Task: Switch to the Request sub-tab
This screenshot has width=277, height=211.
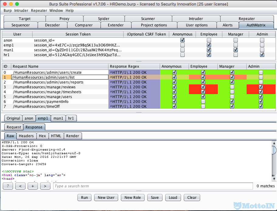Action: pos(14,127)
